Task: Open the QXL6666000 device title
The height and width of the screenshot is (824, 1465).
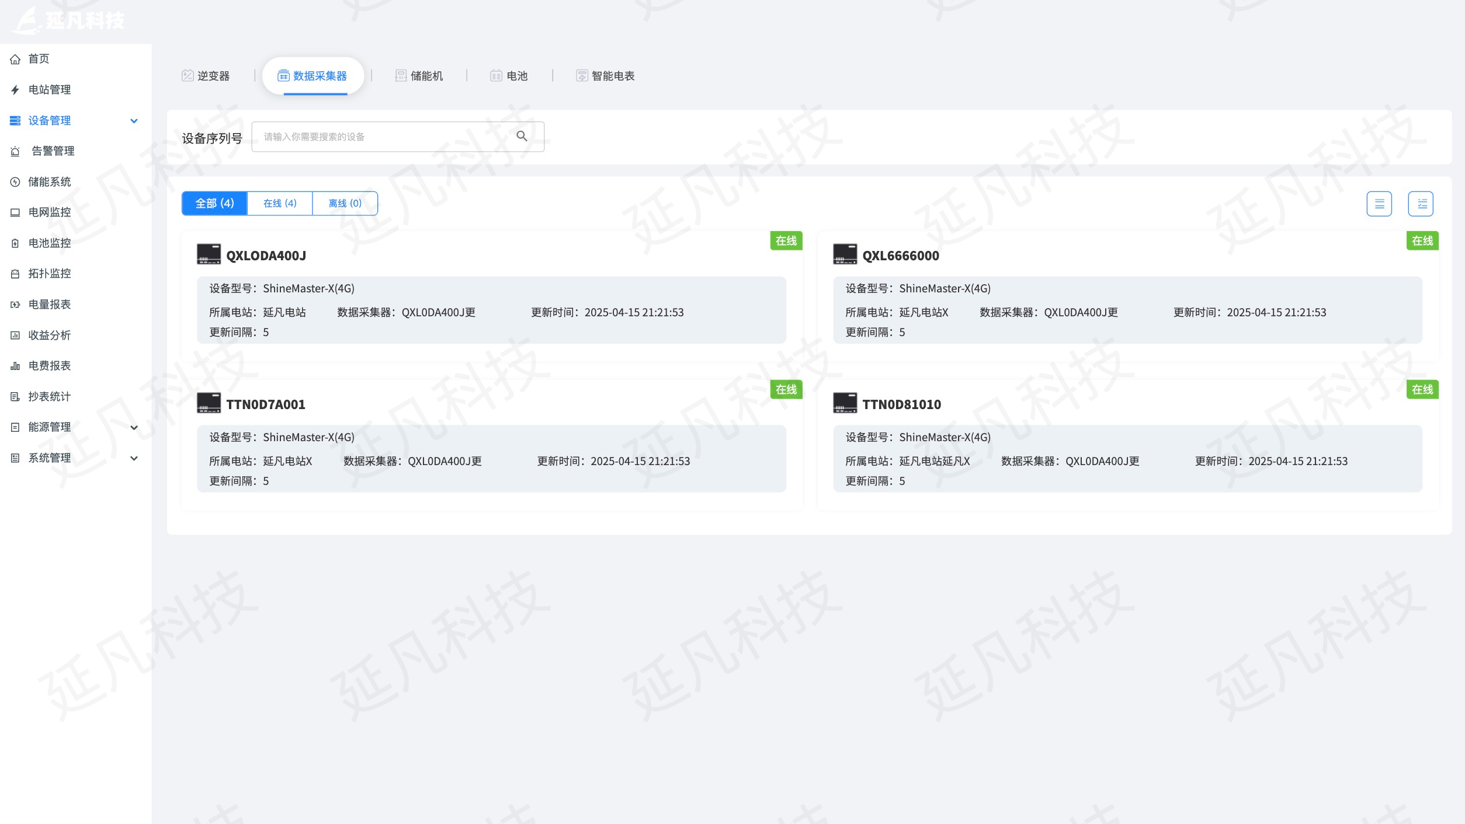Action: [x=900, y=256]
